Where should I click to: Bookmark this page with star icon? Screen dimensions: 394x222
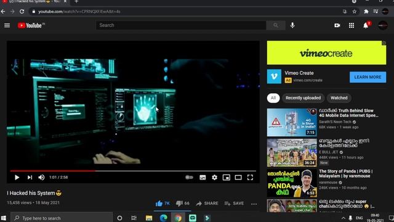[x=355, y=12]
